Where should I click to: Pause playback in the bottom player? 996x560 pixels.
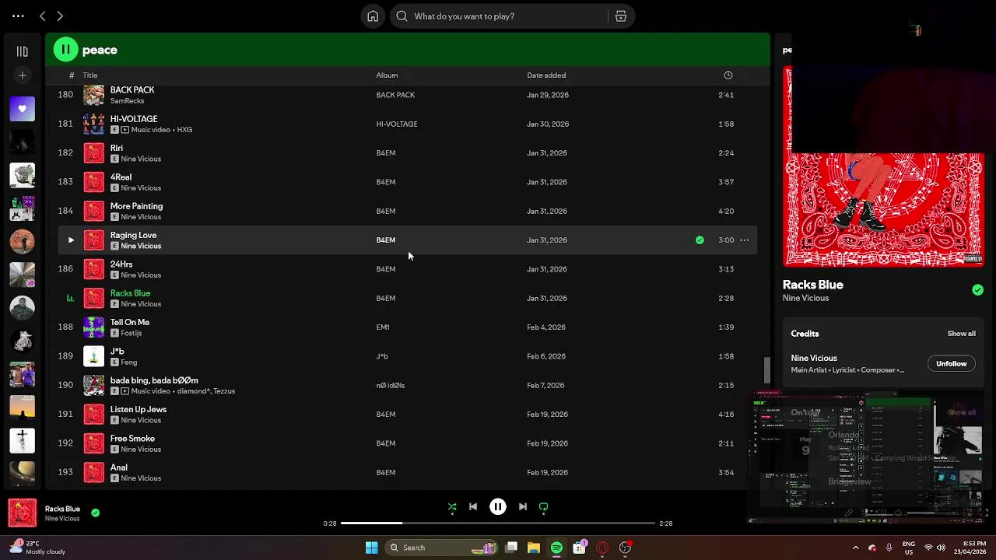[498, 507]
